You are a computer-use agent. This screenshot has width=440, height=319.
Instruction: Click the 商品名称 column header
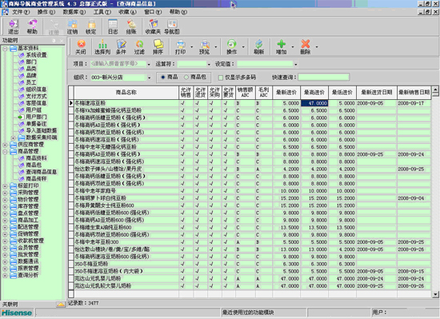126,93
